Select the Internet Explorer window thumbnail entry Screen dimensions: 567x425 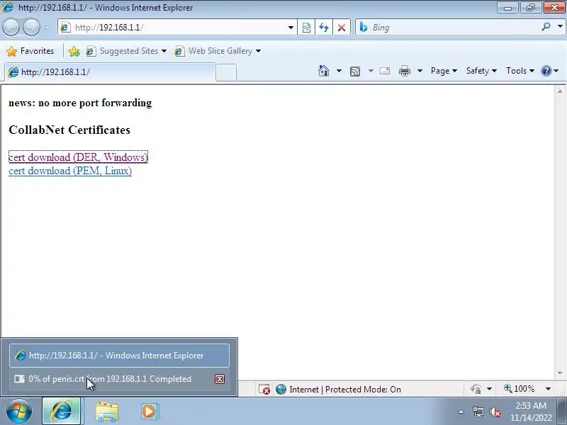[119, 356]
